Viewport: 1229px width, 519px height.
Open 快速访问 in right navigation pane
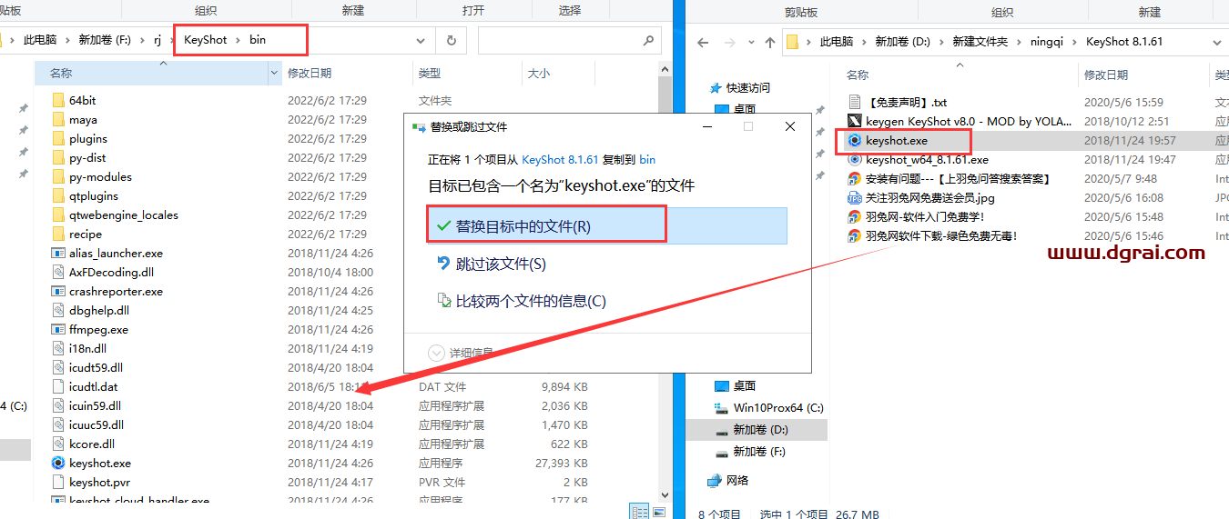[748, 88]
